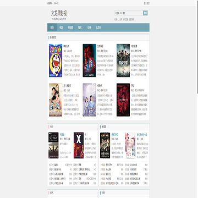This screenshot has height=198, width=198.
Task: Open the gold-on-black drama poster in TV section
Action: 105,145
